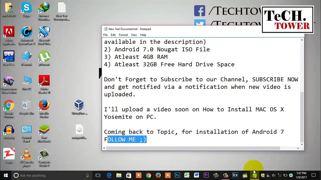The width and height of the screenshot is (321, 180).
Task: Open Task View from the taskbar
Action: pos(98,175)
